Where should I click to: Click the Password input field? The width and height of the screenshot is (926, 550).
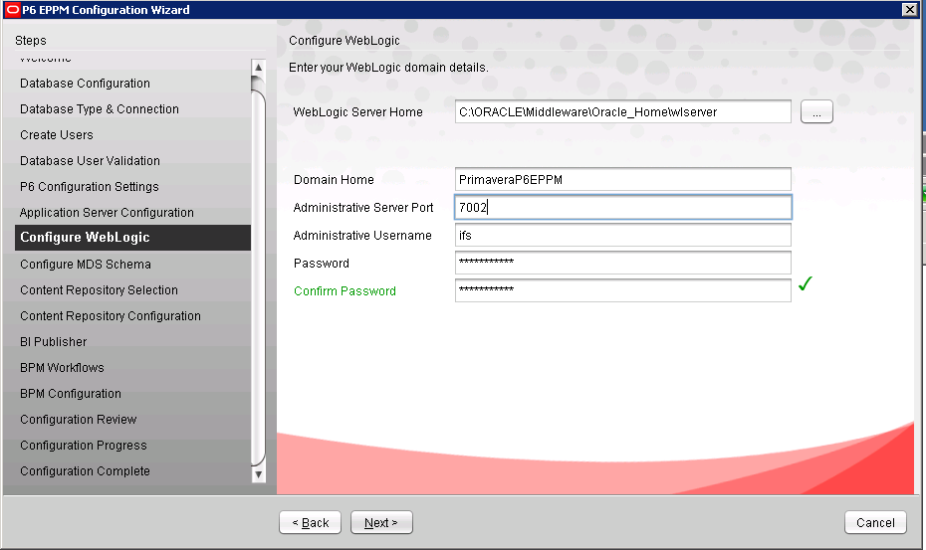(x=622, y=263)
